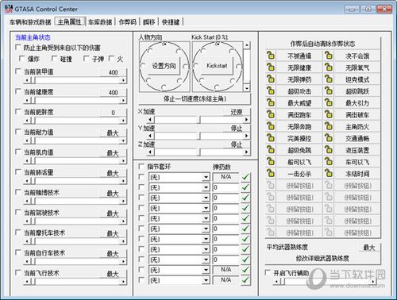This screenshot has height=300, width=397.
Task: Select the 主角属性 tab
Action: click(69, 21)
